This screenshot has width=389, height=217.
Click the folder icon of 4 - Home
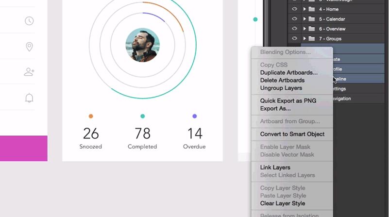[312, 9]
